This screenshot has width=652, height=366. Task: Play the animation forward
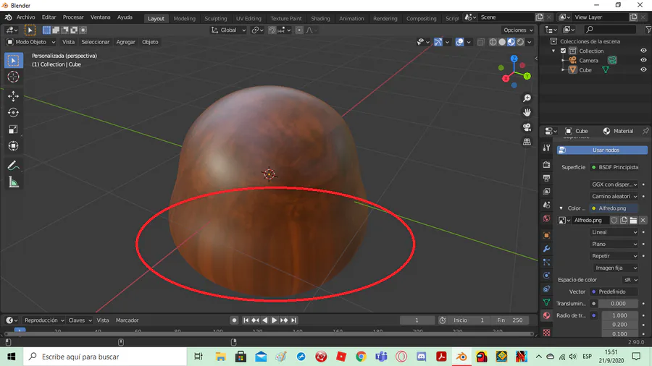[x=274, y=320]
